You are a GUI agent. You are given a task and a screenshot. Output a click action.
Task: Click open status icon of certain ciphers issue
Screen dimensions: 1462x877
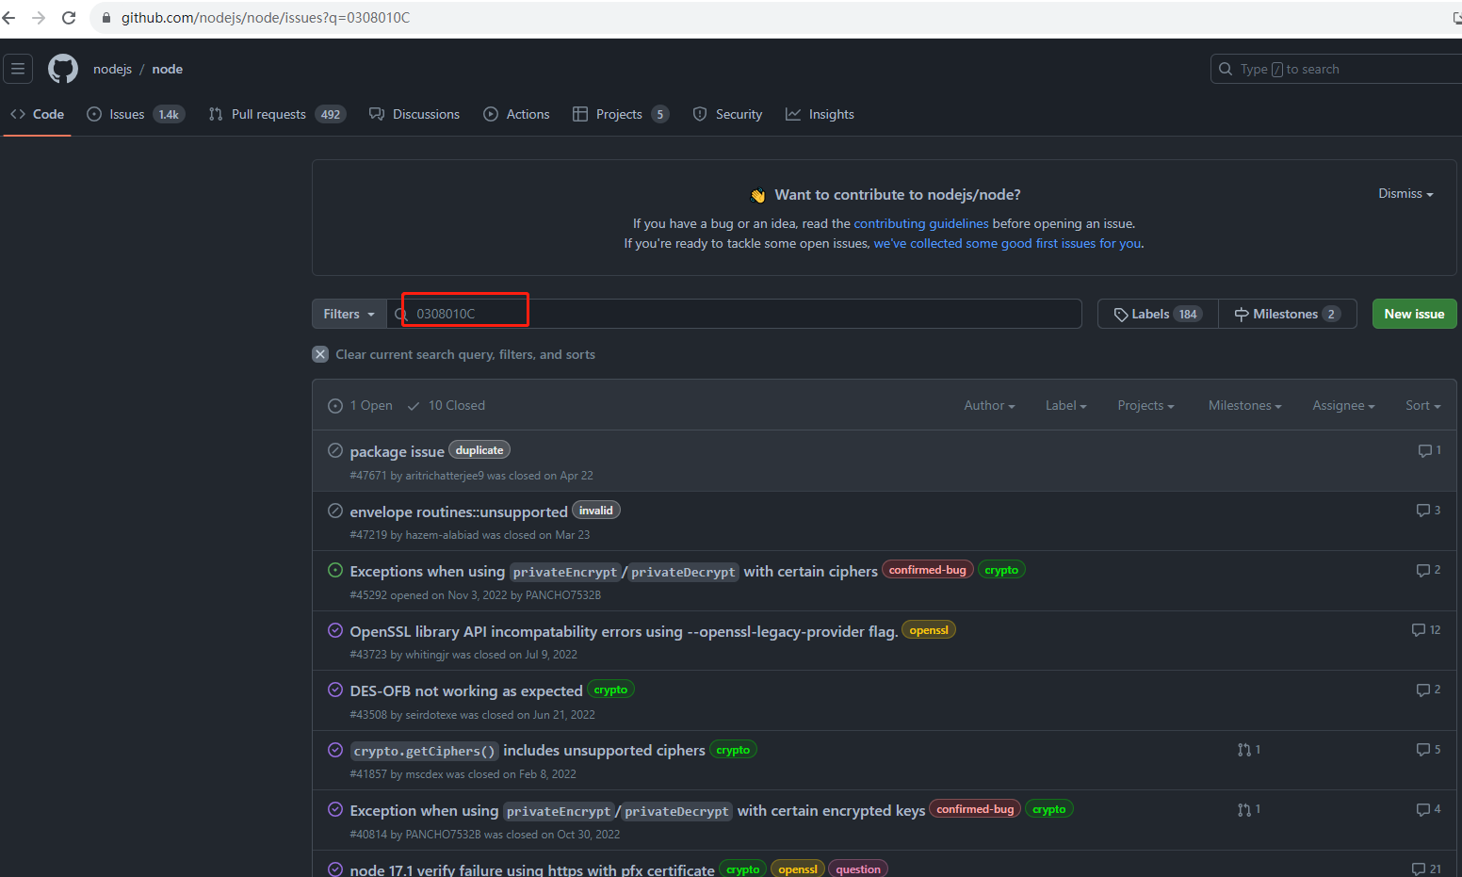coord(334,570)
